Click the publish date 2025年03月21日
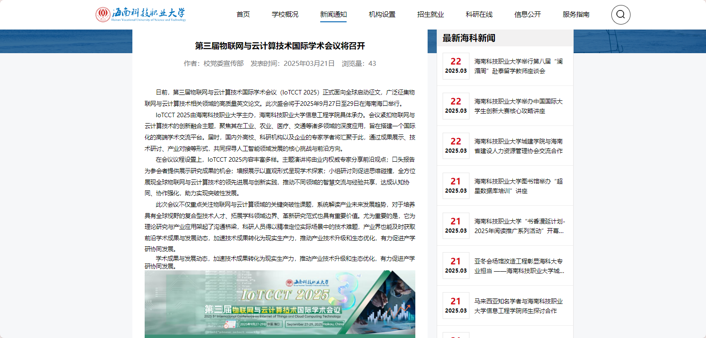 (309, 63)
